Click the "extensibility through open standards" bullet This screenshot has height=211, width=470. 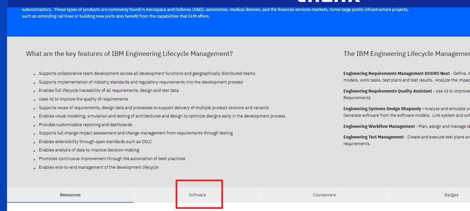click(x=95, y=142)
